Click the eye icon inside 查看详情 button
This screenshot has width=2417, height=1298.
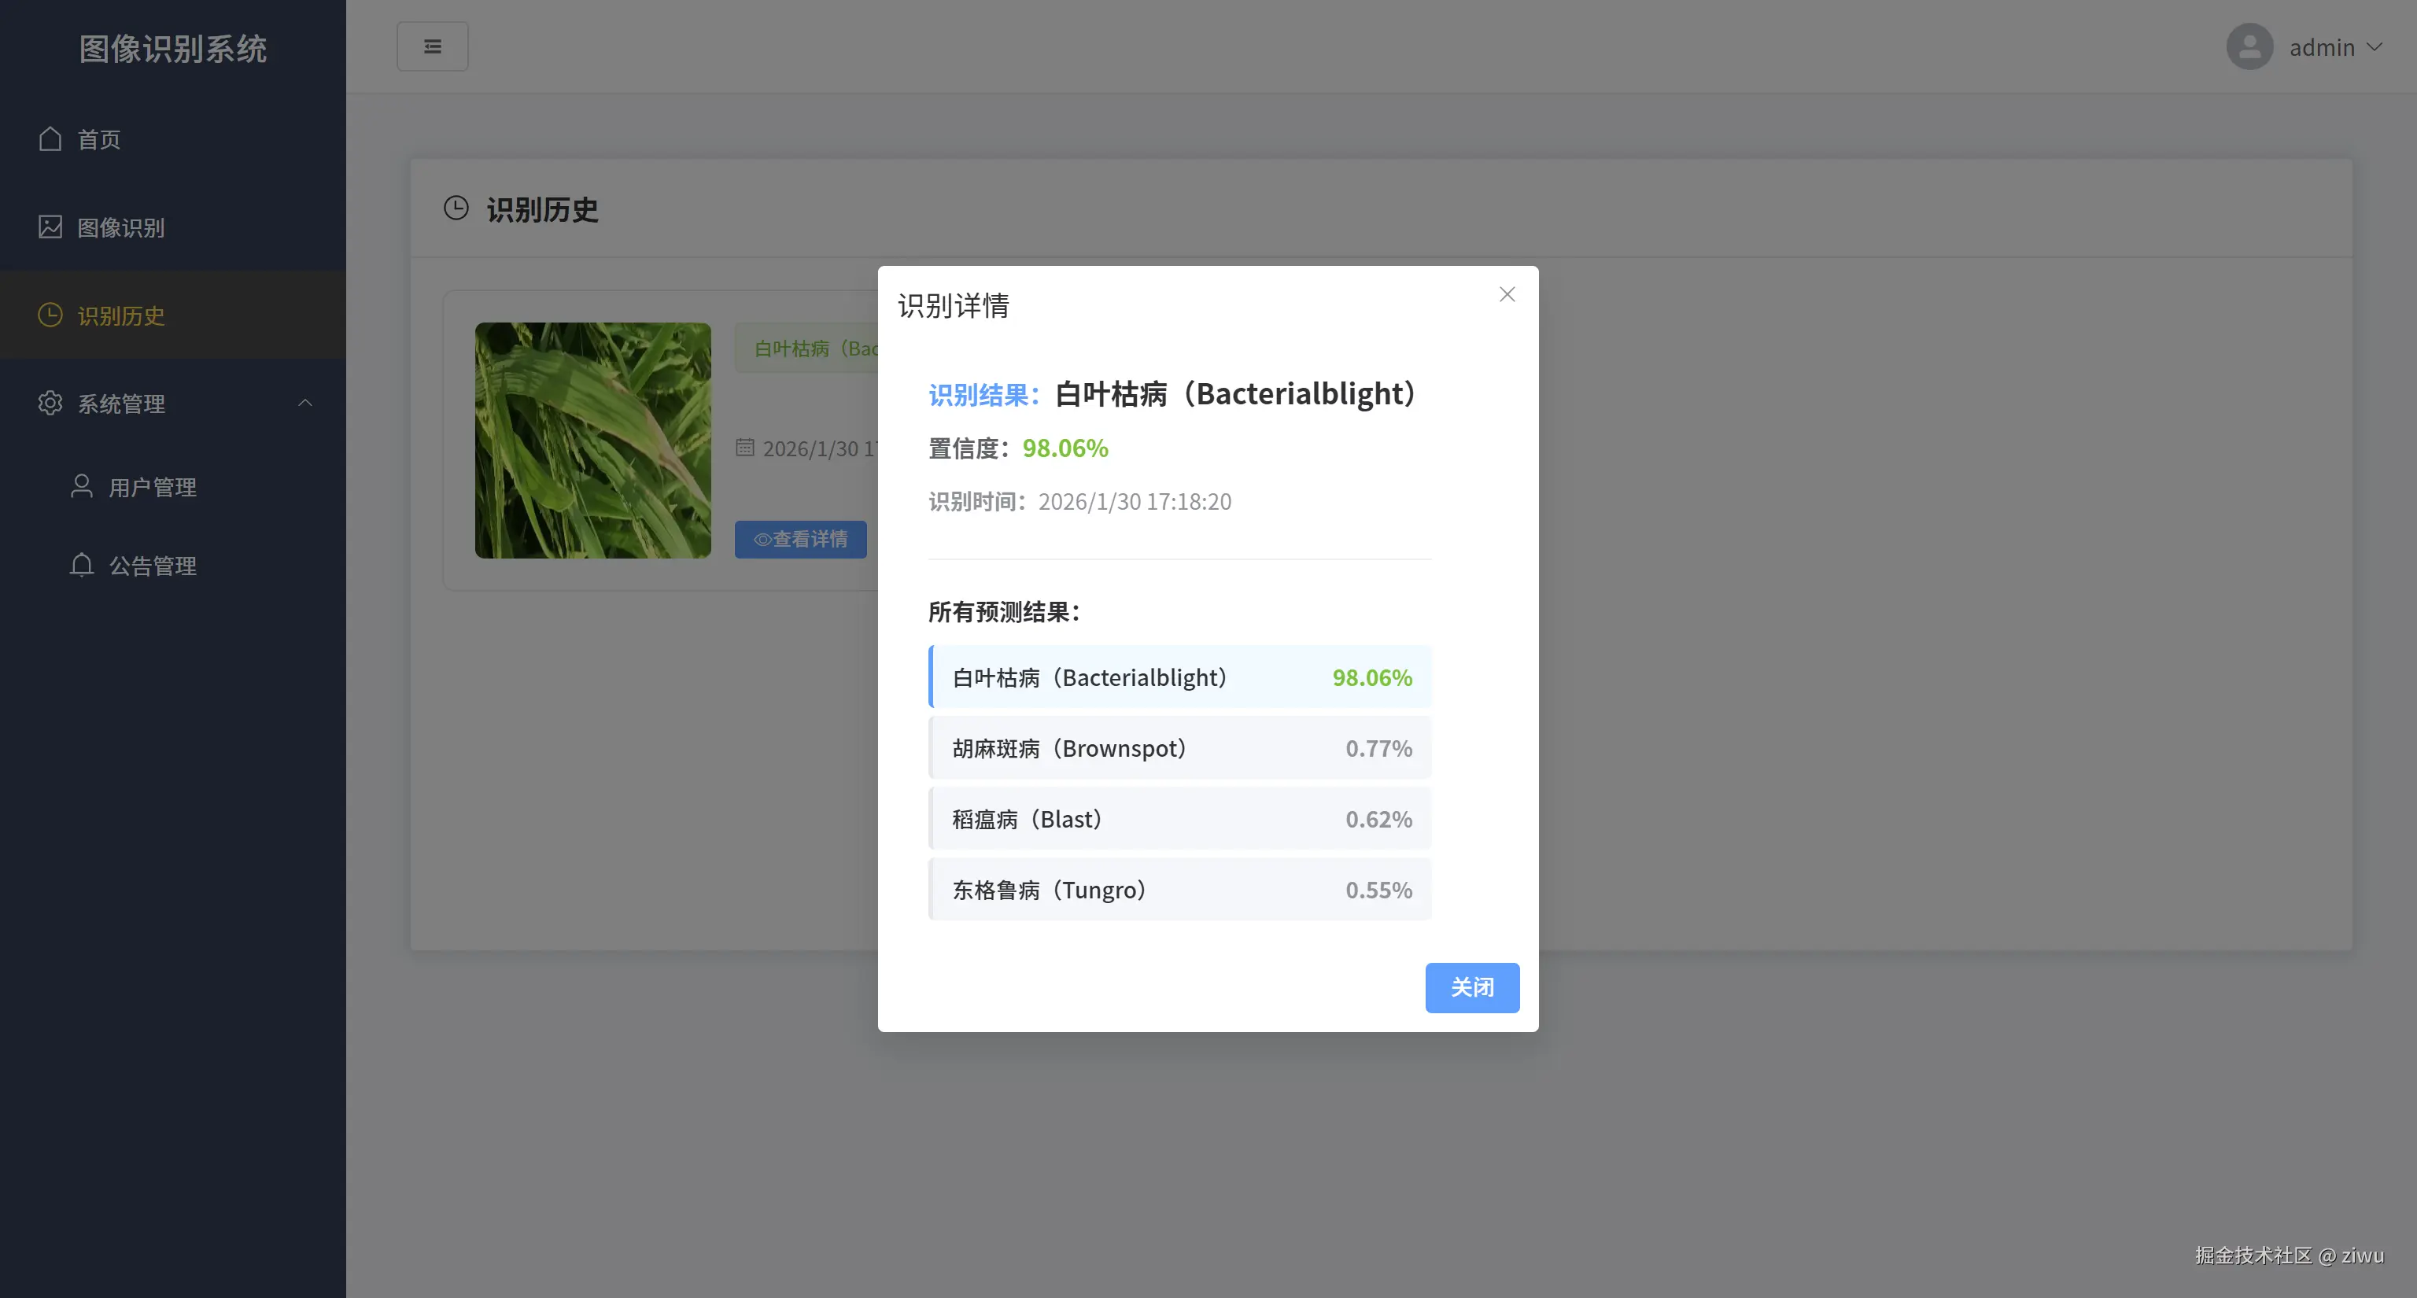tap(762, 540)
